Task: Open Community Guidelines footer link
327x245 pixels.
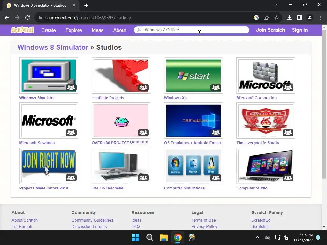Action: [92, 220]
